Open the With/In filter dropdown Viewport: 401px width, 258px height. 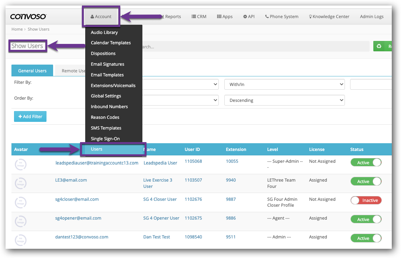coord(284,85)
